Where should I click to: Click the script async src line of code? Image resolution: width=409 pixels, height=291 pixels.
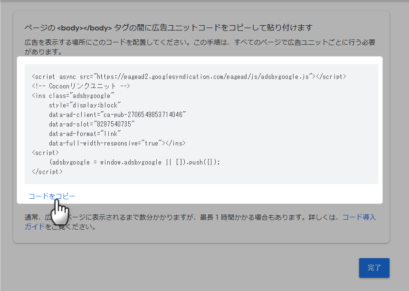pyautogui.click(x=189, y=77)
